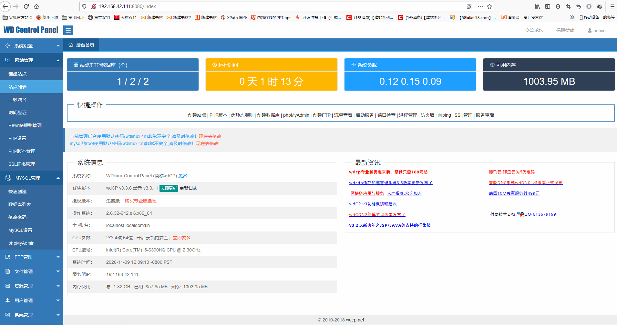Switch to 后台首页 tab
The height and width of the screenshot is (325, 617).
click(81, 45)
